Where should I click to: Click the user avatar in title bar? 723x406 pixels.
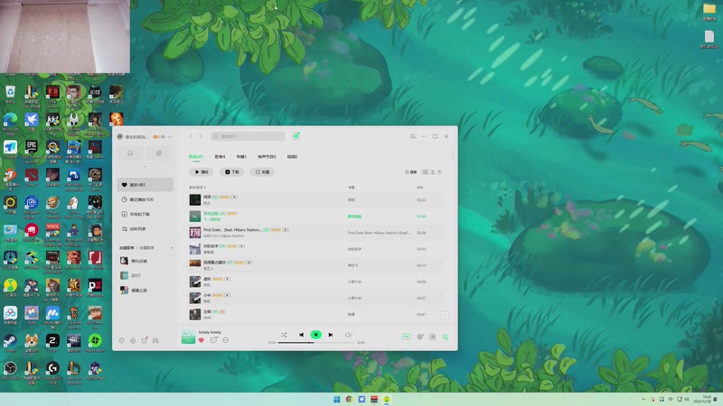(x=120, y=137)
